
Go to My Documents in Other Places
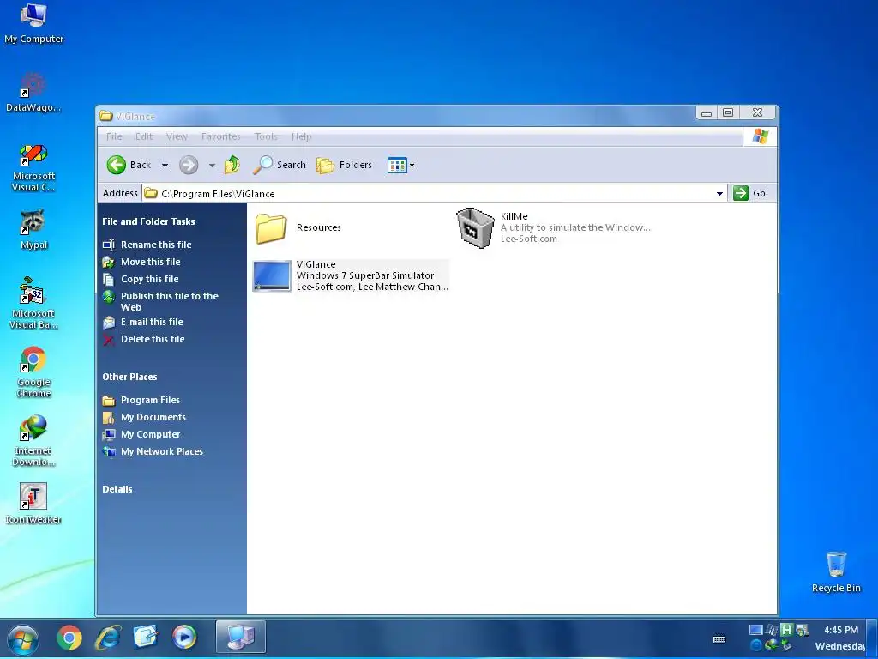(153, 418)
